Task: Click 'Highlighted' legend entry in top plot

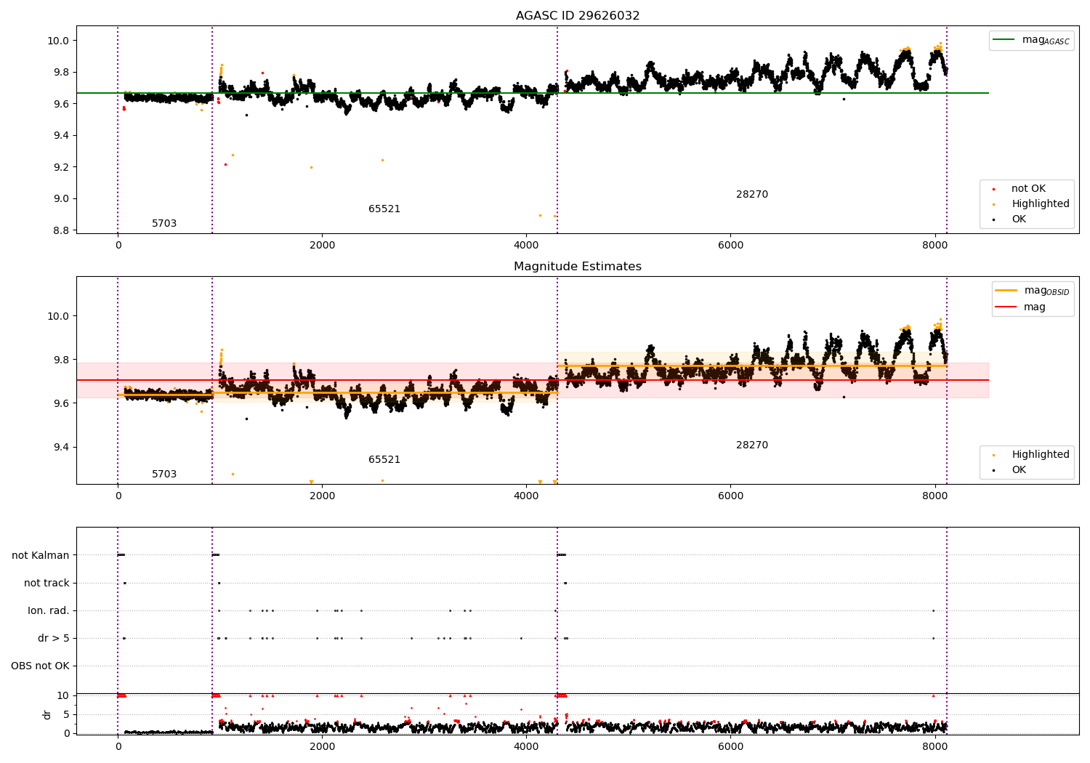Action: coord(1040,204)
